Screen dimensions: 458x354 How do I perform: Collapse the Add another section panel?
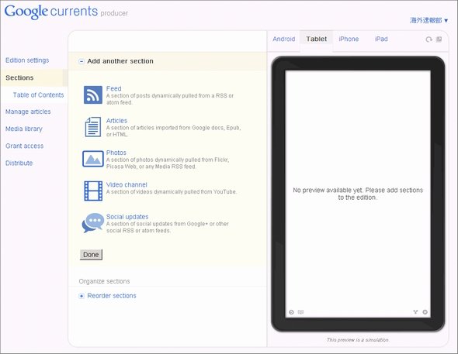82,61
